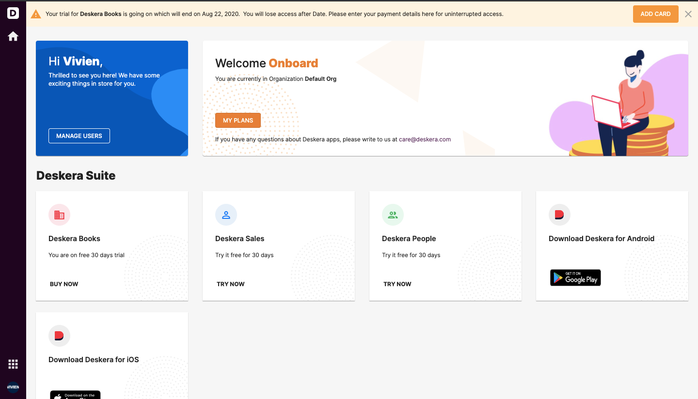This screenshot has width=698, height=399.
Task: Click the Welcome Onboard heading
Action: pos(267,63)
